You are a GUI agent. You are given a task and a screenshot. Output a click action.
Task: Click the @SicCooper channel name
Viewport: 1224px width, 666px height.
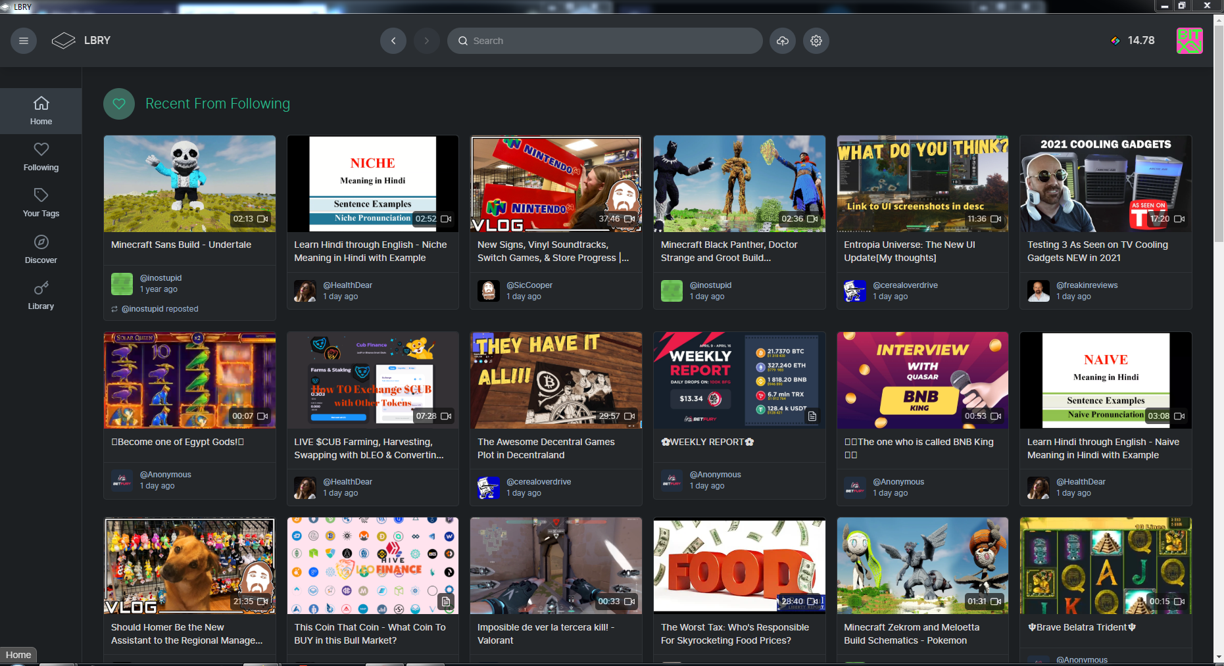pos(529,285)
